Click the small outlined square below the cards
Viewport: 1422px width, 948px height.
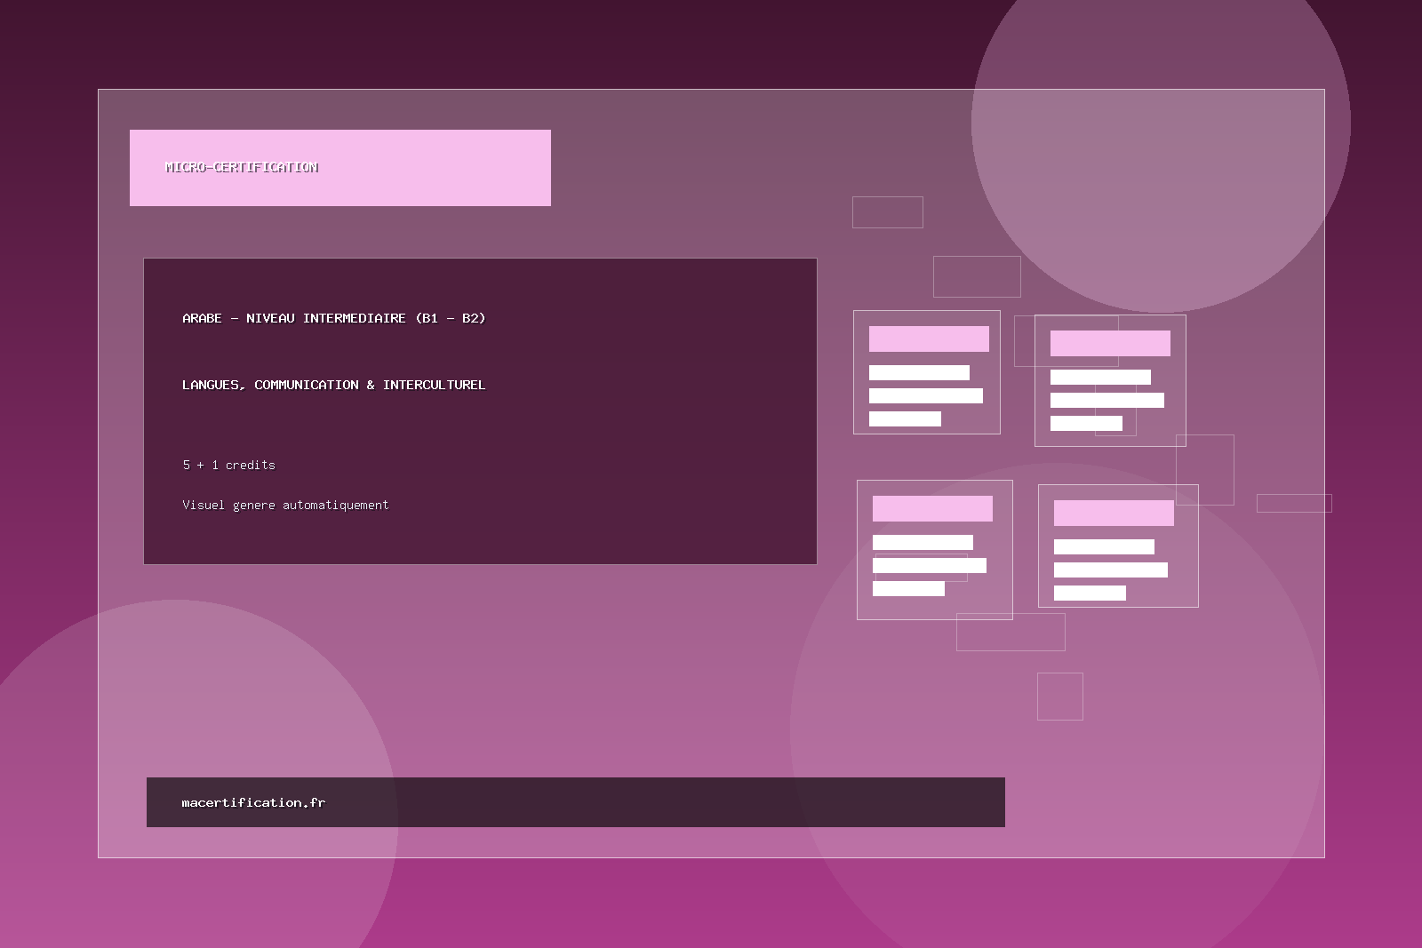(x=1059, y=697)
